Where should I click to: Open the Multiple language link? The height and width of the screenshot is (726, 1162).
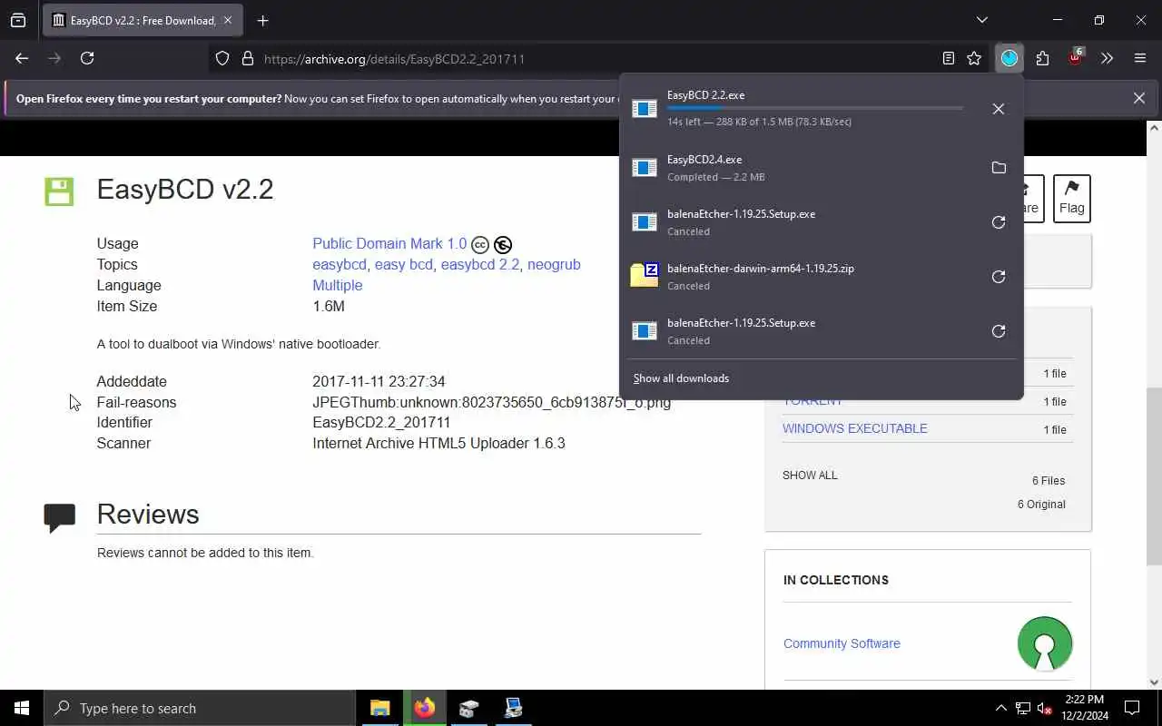338,285
